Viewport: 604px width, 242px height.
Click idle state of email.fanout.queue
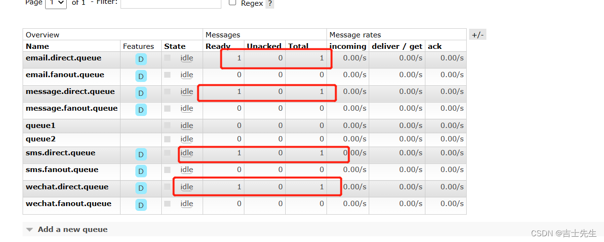[x=187, y=75]
